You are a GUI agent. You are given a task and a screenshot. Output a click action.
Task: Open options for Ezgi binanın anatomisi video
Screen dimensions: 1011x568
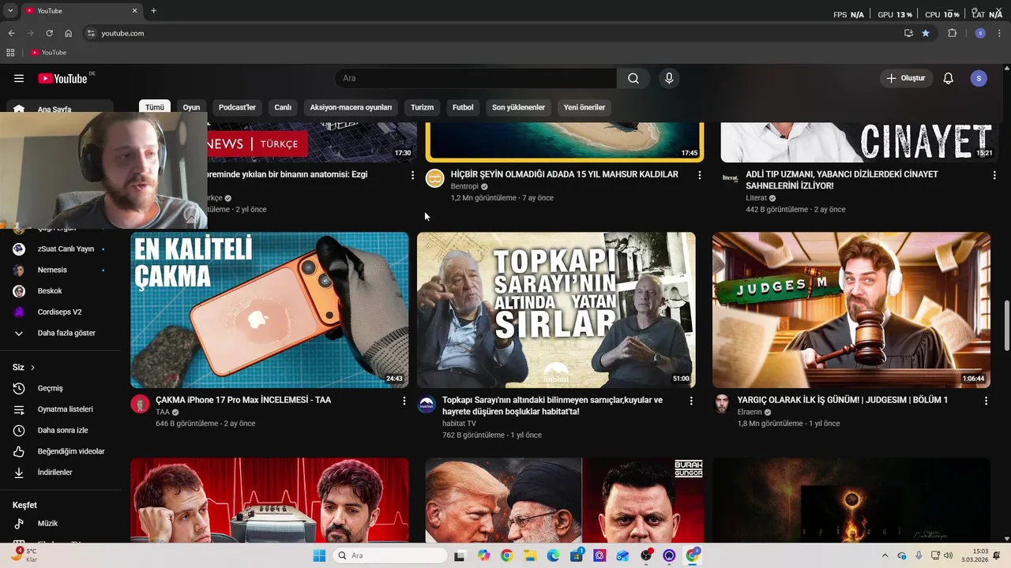[x=412, y=175]
